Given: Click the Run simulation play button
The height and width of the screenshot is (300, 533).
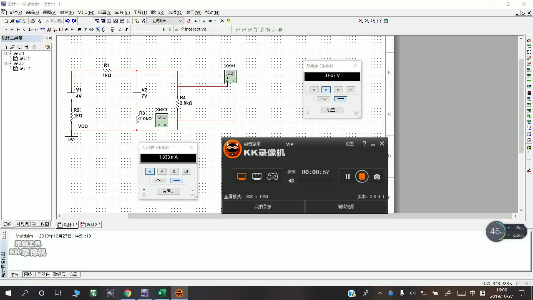Looking at the screenshot, I should coord(163,29).
